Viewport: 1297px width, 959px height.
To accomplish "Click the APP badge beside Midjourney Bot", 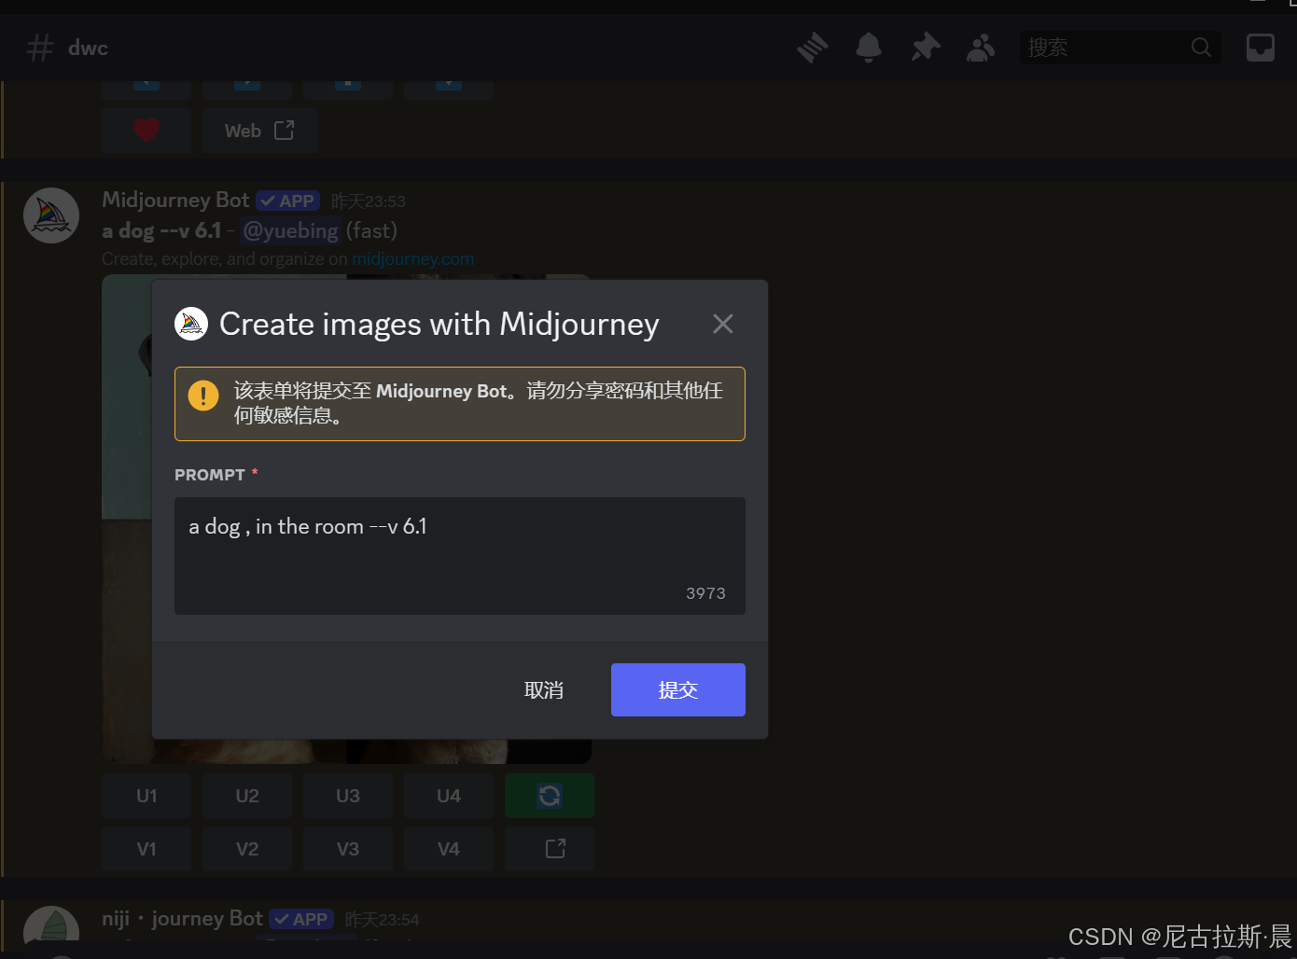I will click(288, 202).
